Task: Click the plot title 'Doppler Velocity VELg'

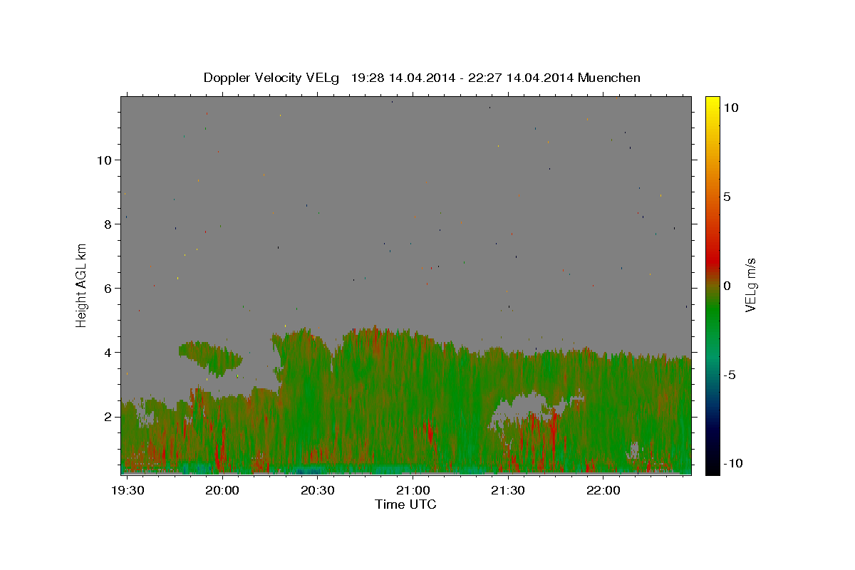Action: 271,78
